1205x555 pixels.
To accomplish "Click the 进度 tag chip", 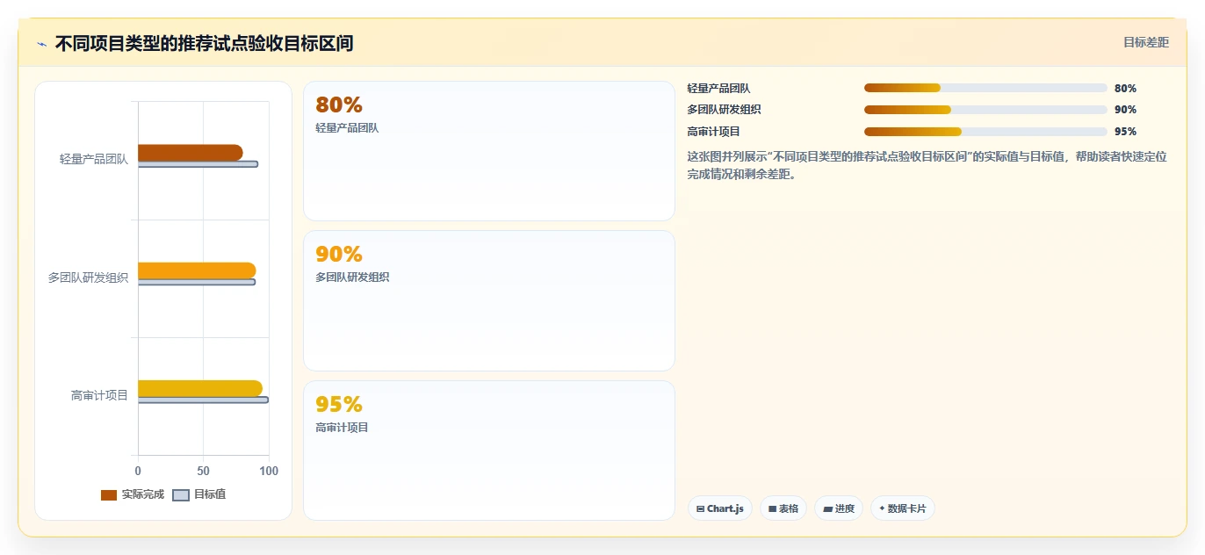I will click(x=839, y=508).
